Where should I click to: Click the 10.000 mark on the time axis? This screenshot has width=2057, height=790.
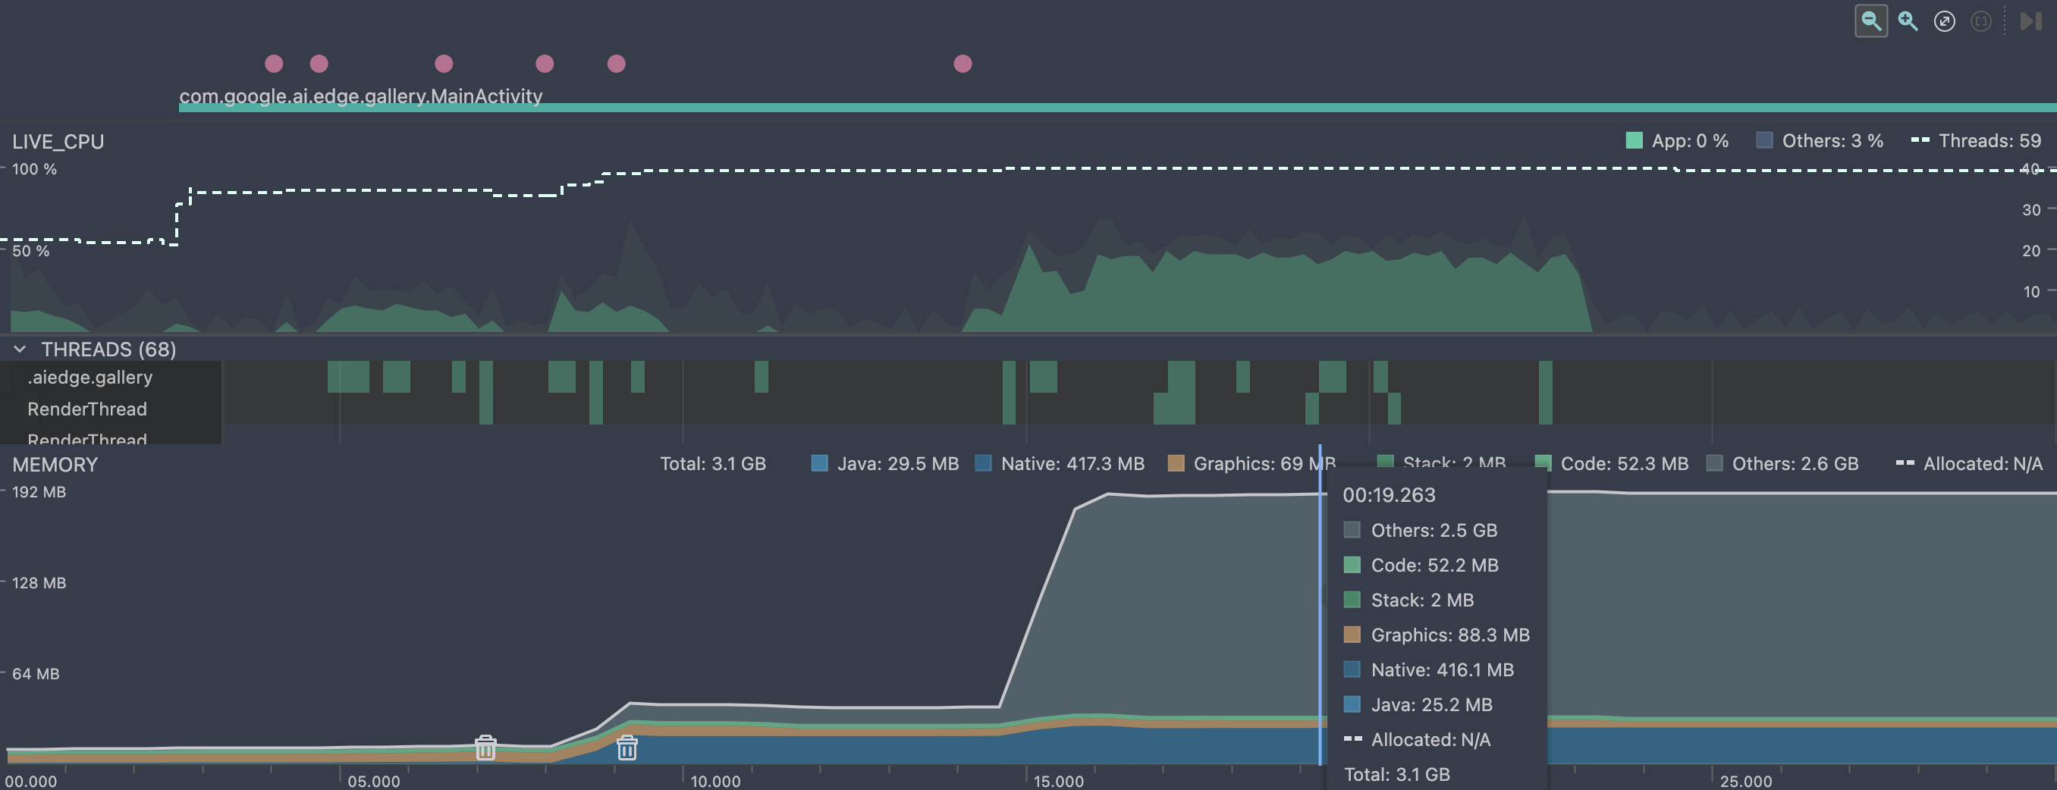[x=715, y=780]
